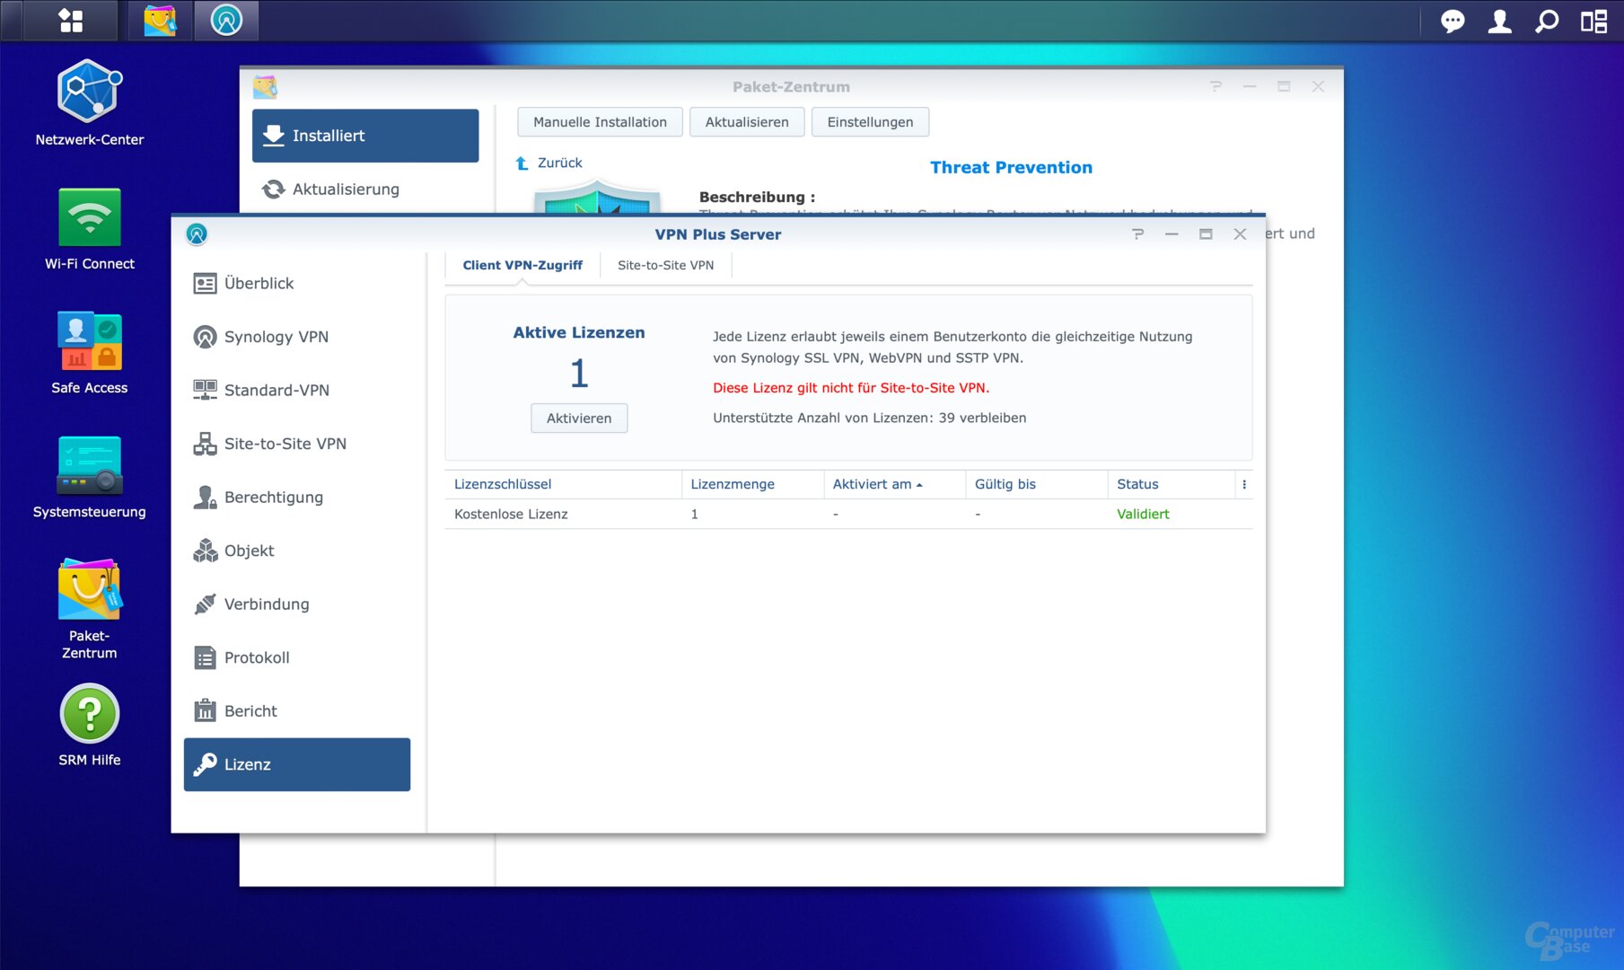Sort by Aktiviert am column
This screenshot has width=1624, height=970.
point(894,484)
